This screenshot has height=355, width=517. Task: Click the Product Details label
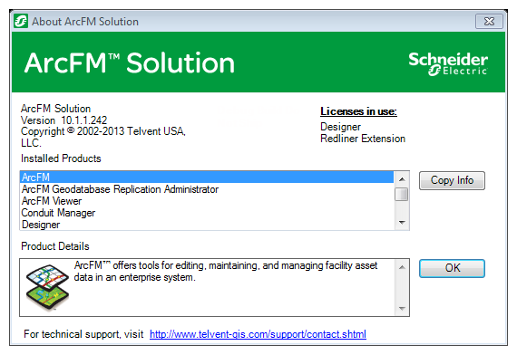(55, 246)
